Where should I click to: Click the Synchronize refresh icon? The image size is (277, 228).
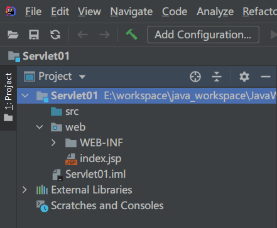tap(55, 35)
